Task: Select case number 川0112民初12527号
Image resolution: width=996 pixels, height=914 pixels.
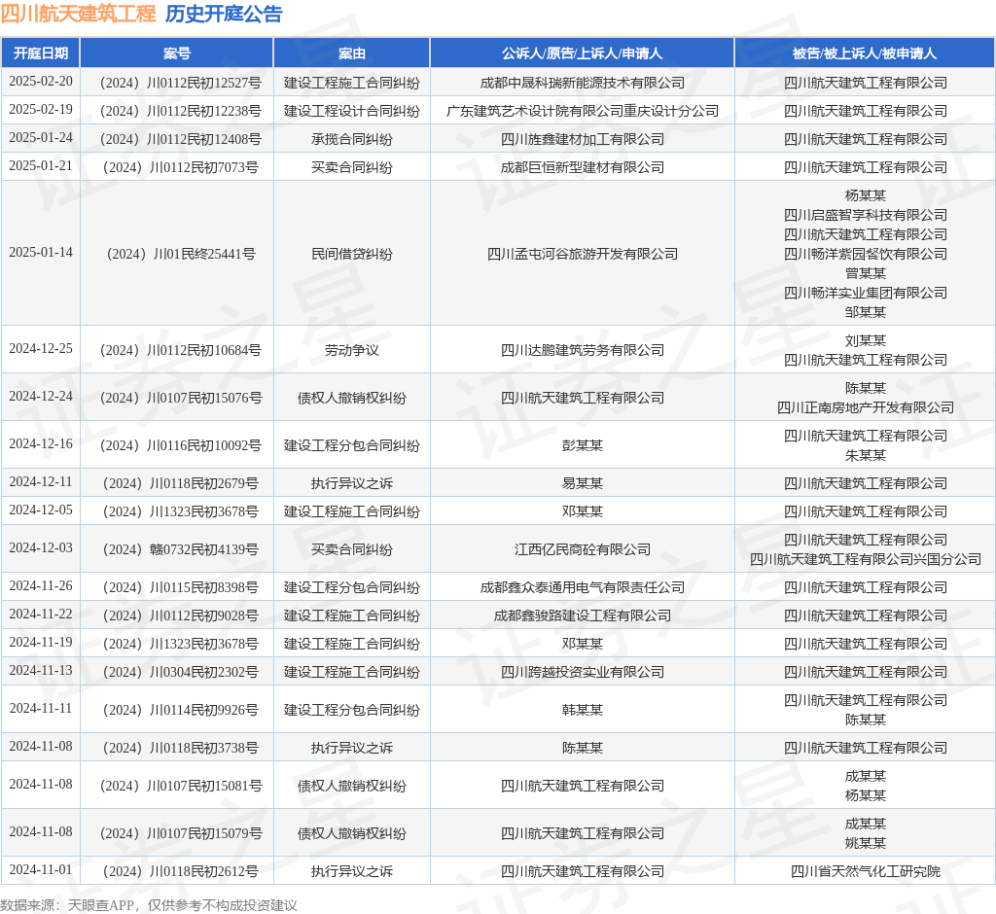Action: point(180,83)
